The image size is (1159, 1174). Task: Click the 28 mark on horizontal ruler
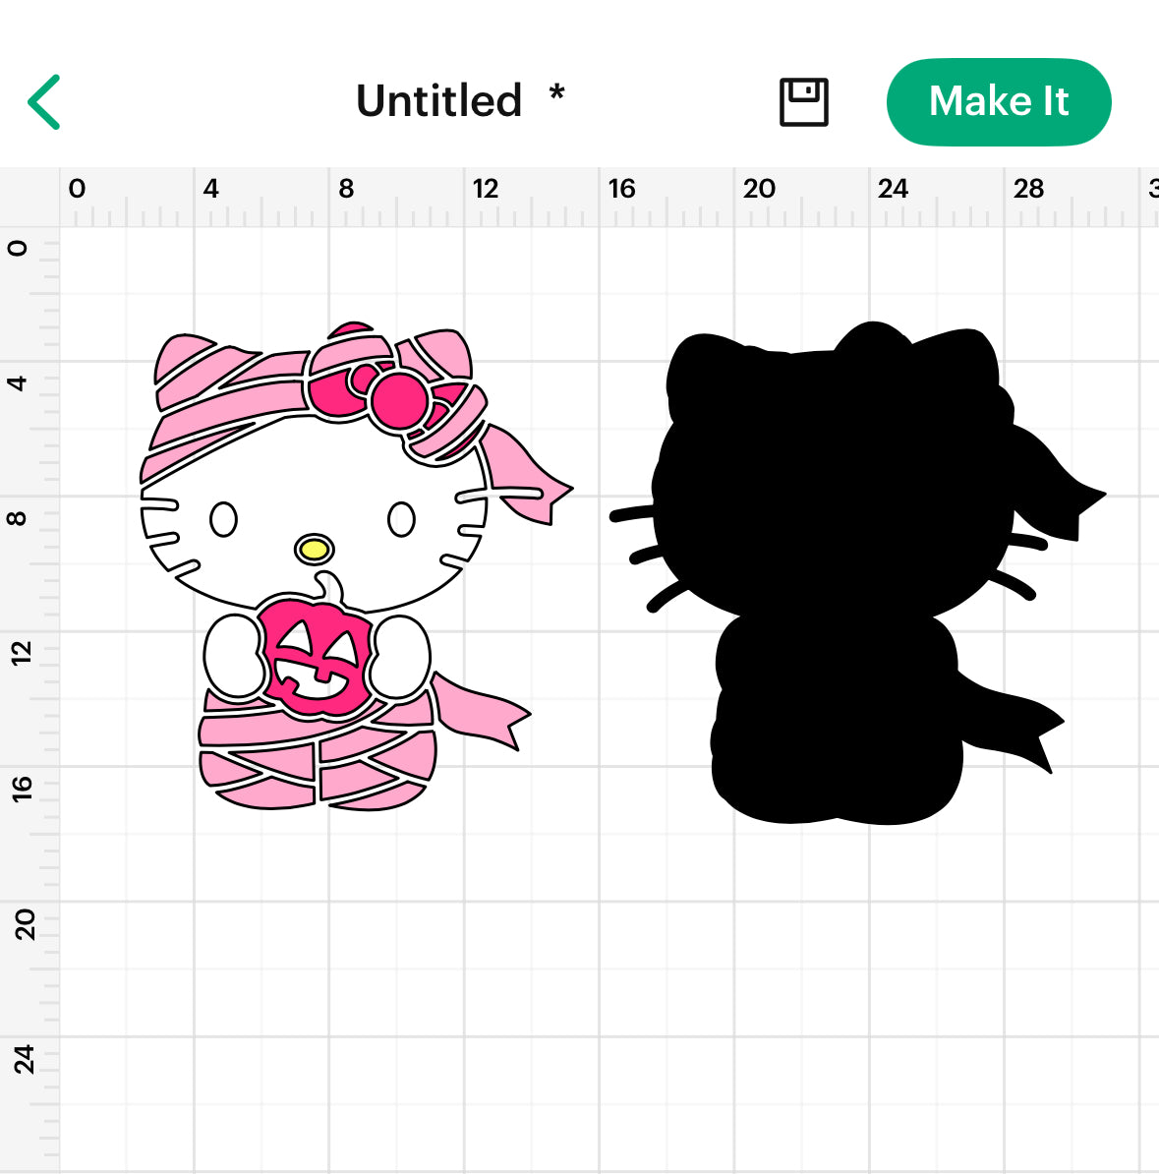[1028, 189]
